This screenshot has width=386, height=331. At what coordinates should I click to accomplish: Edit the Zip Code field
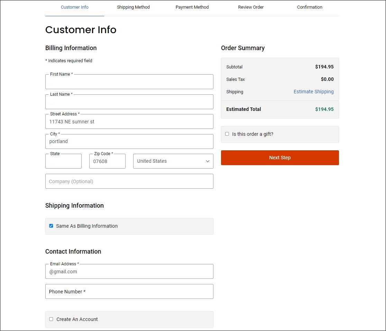point(107,161)
